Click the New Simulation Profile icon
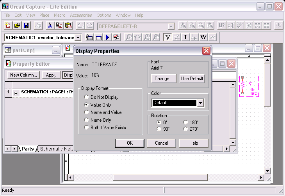Viewport: 285px width, 196px height. [x=89, y=37]
